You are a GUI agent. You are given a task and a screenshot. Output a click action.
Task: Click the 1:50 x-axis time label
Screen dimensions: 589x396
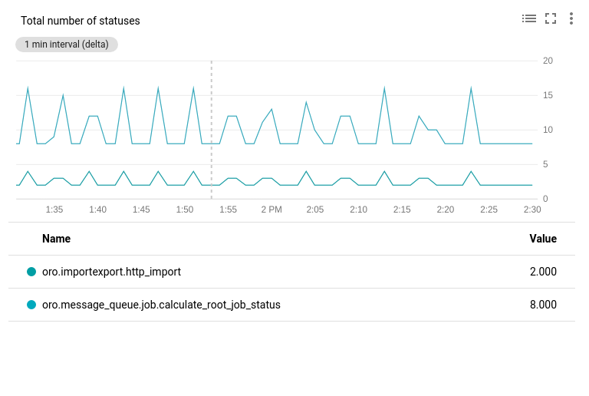click(185, 210)
